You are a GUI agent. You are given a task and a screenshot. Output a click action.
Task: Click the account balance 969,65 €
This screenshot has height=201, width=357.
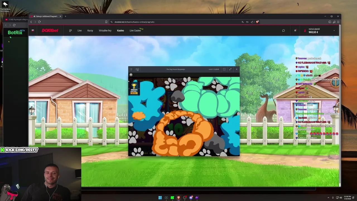click(313, 32)
